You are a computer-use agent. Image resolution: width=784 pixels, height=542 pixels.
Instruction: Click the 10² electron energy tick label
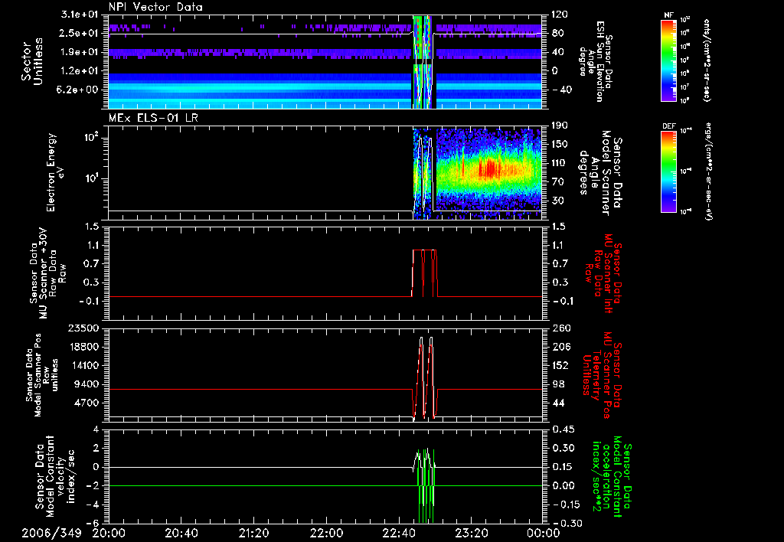[x=93, y=137]
